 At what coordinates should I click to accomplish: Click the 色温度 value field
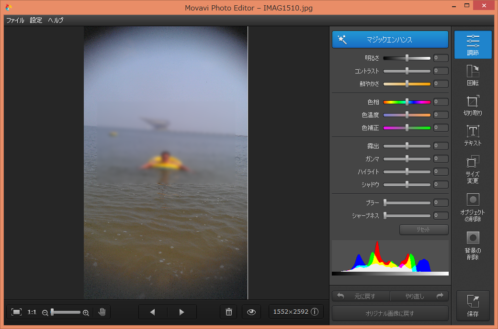coord(441,115)
